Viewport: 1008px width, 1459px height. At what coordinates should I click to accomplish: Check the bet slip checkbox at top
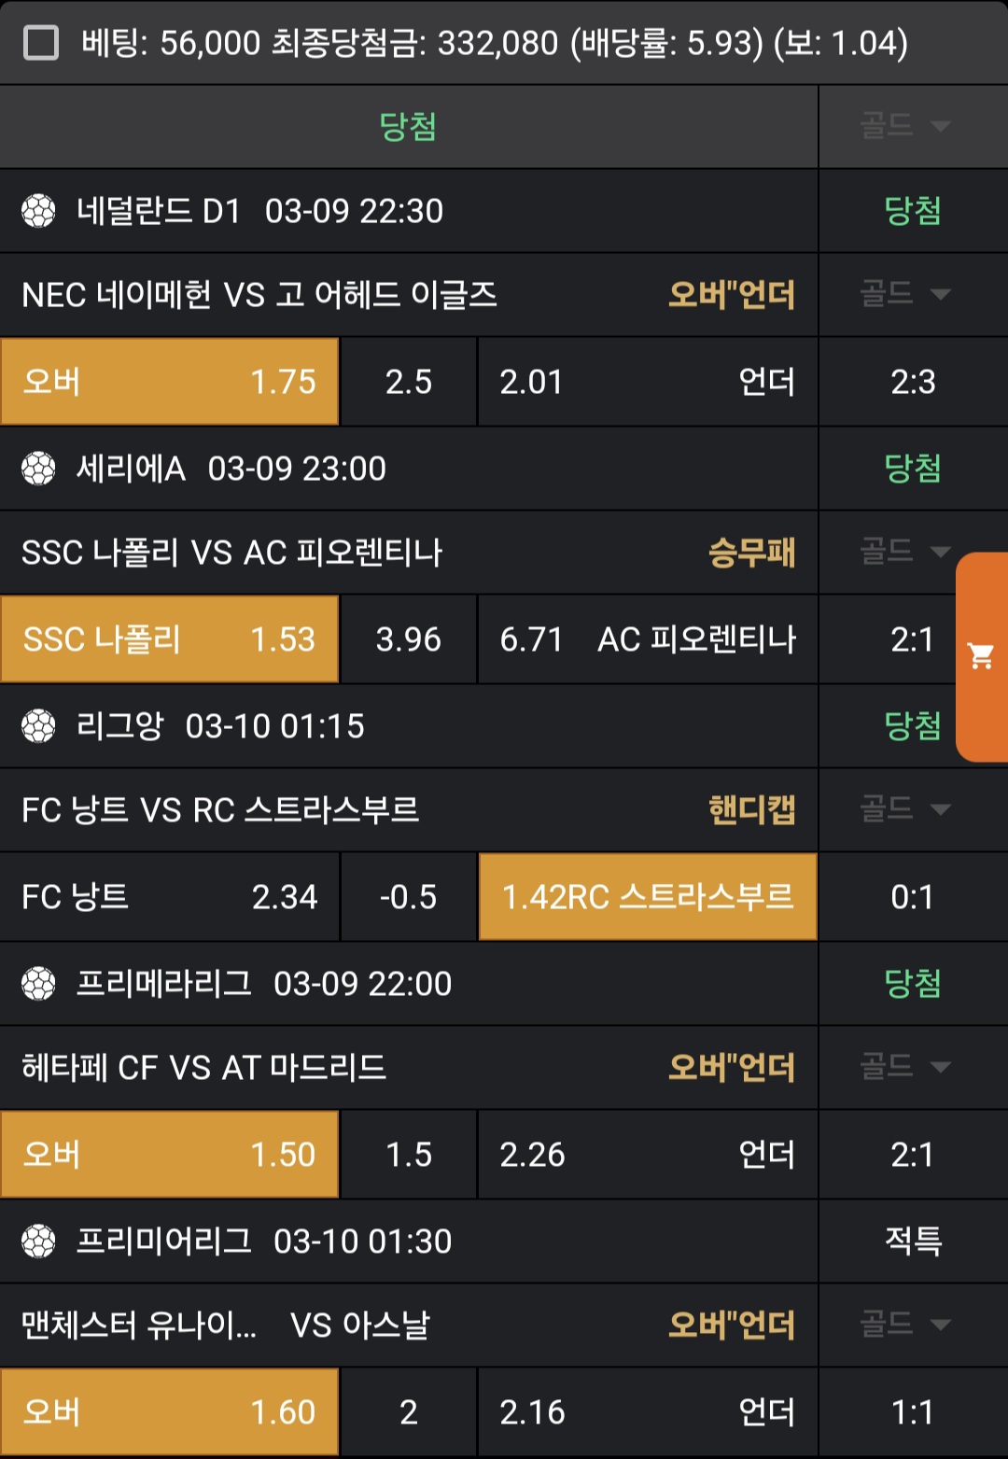pyautogui.click(x=41, y=43)
